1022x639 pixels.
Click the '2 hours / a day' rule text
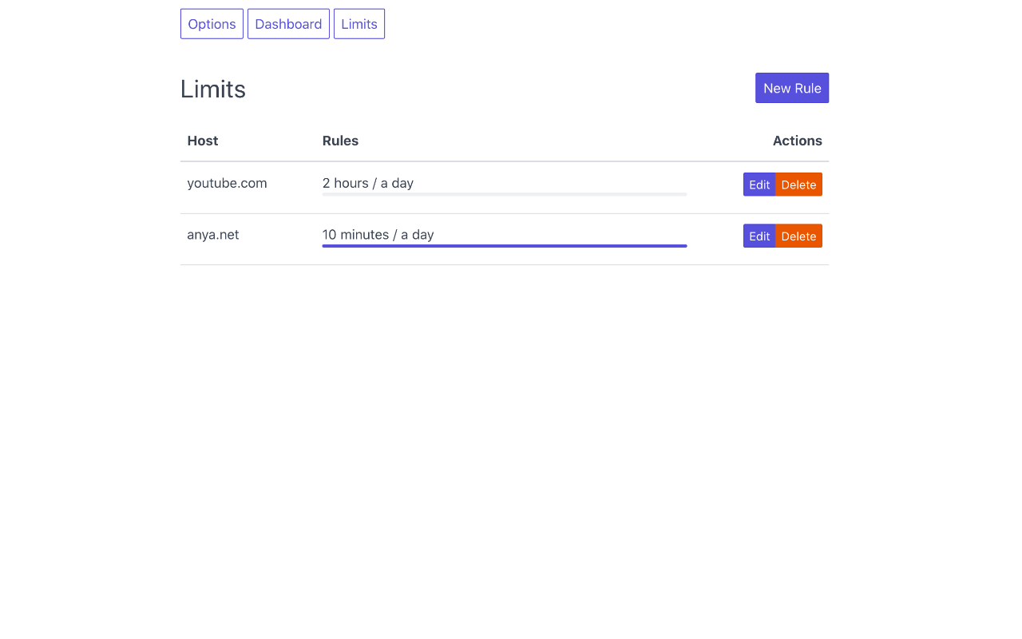(x=368, y=183)
